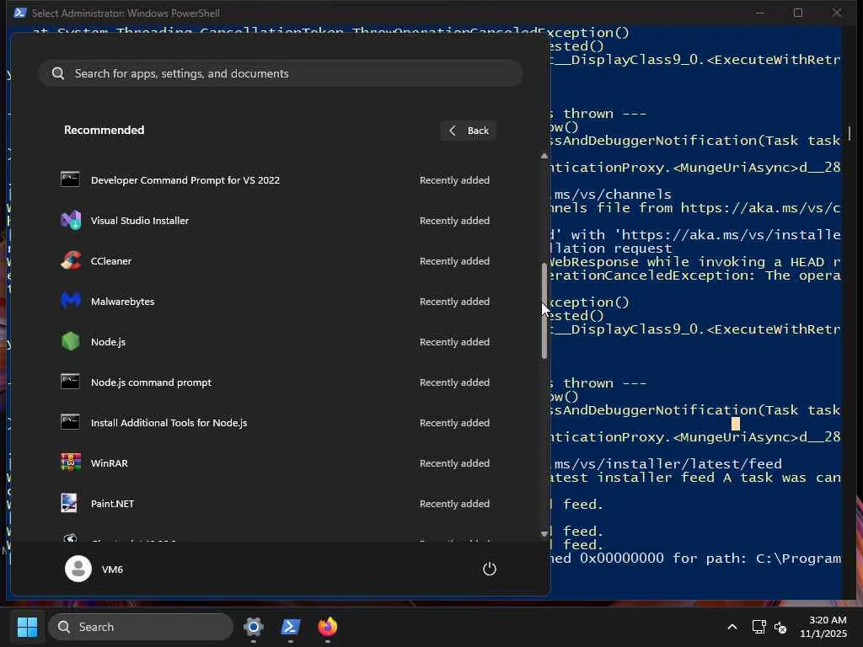The image size is (863, 647).
Task: Click Recently added beside Node.js command prompt
Action: pos(454,382)
